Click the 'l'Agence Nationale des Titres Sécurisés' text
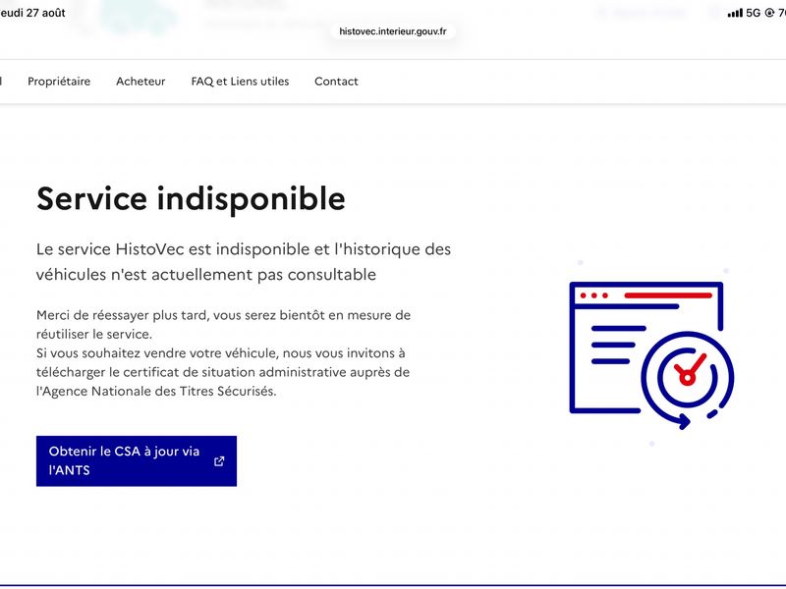786x589 pixels. click(156, 391)
